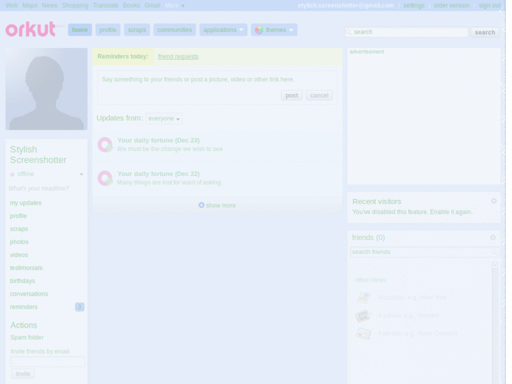The height and width of the screenshot is (384, 512).
Task: Click the cancel button
Action: tap(319, 95)
